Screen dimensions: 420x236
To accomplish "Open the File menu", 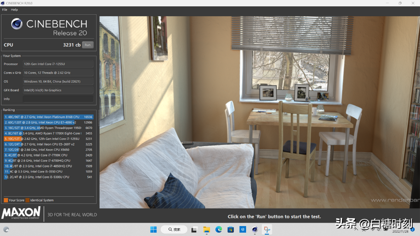I will pyautogui.click(x=5, y=10).
